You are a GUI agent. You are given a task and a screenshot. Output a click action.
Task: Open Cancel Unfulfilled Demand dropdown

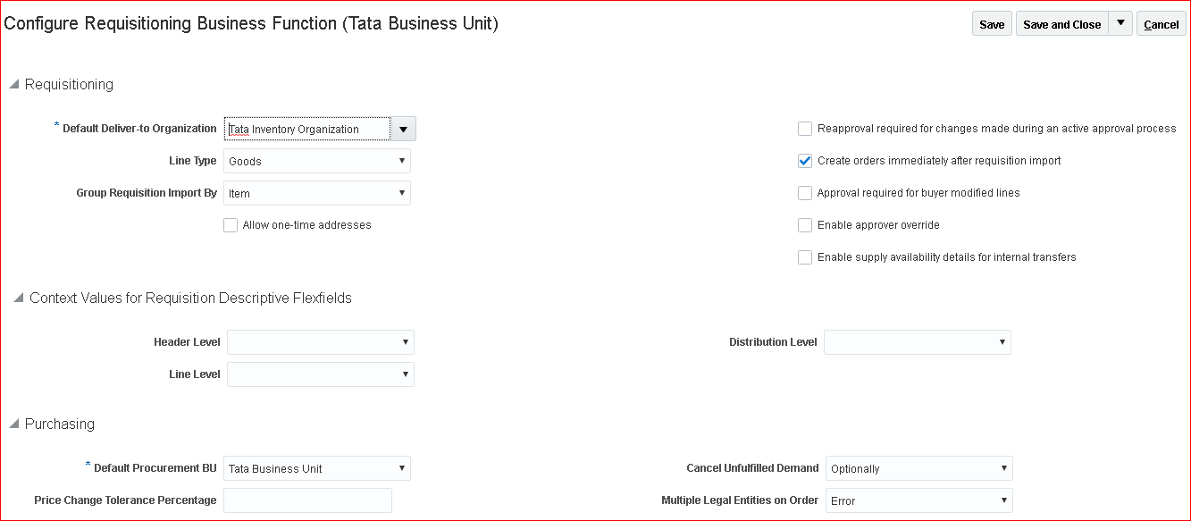918,468
